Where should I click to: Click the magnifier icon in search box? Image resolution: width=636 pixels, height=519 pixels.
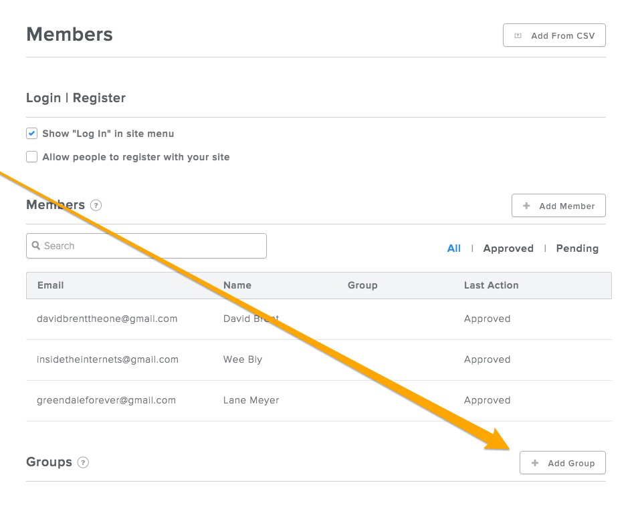[x=36, y=246]
